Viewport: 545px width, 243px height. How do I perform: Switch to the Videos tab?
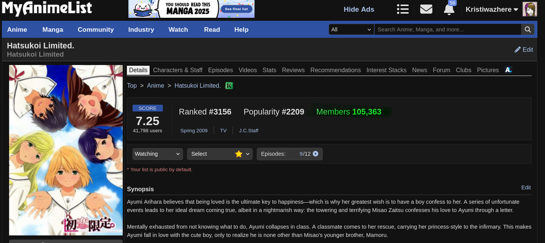coord(248,70)
